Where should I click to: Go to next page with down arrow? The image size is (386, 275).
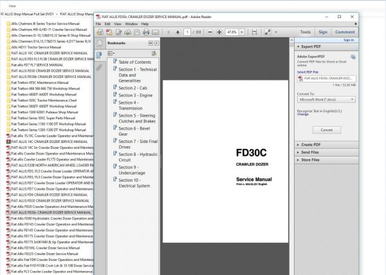click(178, 32)
